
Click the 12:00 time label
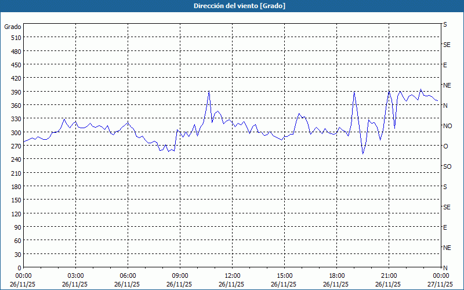pyautogui.click(x=233, y=276)
